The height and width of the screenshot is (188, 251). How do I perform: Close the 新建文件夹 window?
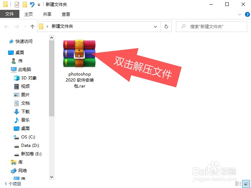click(x=243, y=4)
